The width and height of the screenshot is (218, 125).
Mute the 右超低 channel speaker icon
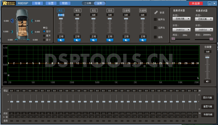pyautogui.click(x=143, y=40)
